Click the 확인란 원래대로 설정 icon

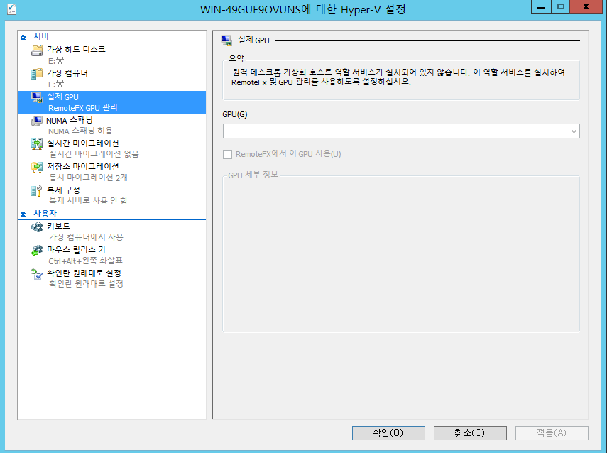point(37,274)
